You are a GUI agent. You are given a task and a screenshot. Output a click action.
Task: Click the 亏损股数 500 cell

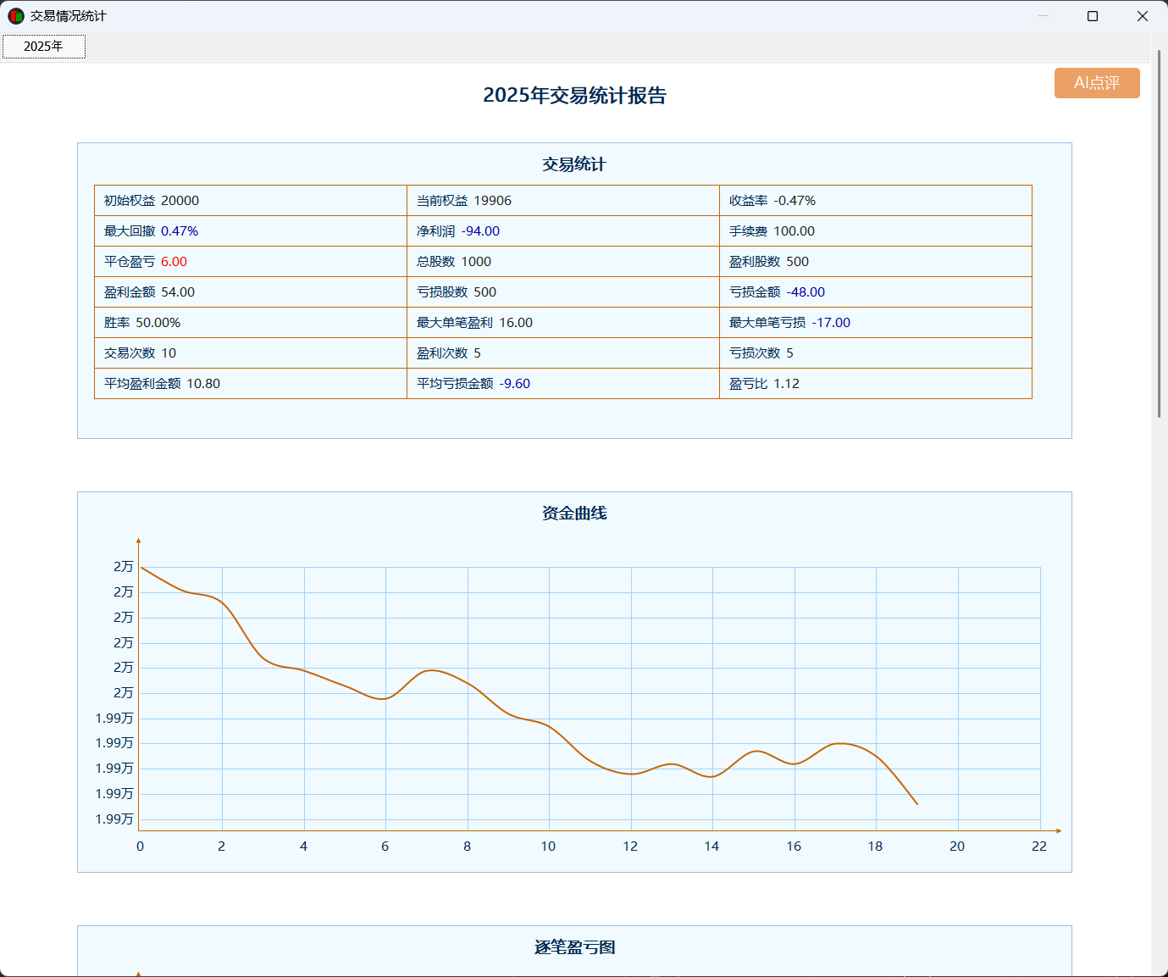563,292
